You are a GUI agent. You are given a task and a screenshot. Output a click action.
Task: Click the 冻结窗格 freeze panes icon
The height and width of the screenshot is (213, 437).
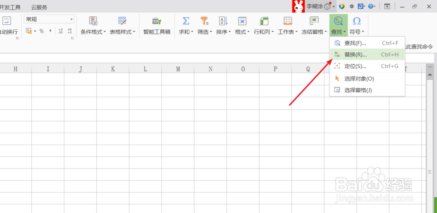tap(314, 21)
